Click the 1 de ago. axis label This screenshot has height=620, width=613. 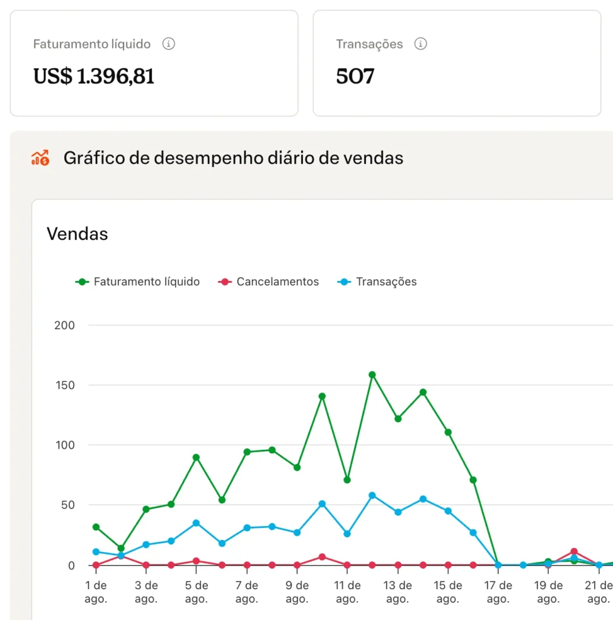click(x=96, y=592)
